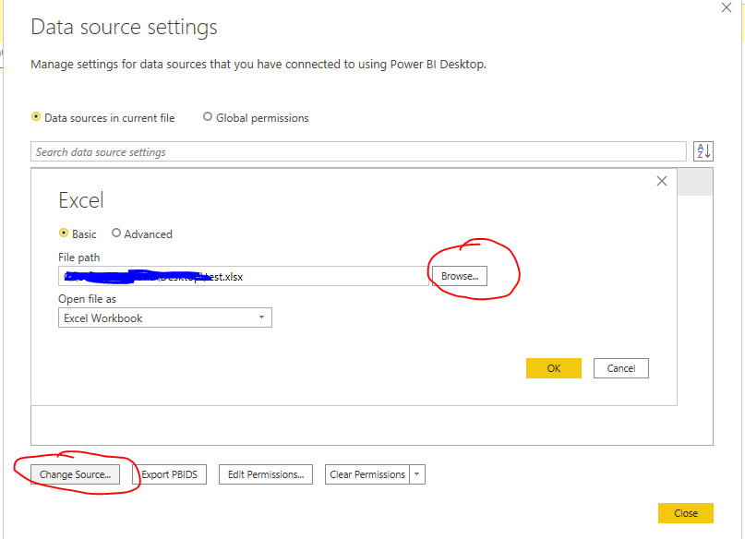Click Export PBIDS button
The image size is (745, 539).
pos(169,474)
